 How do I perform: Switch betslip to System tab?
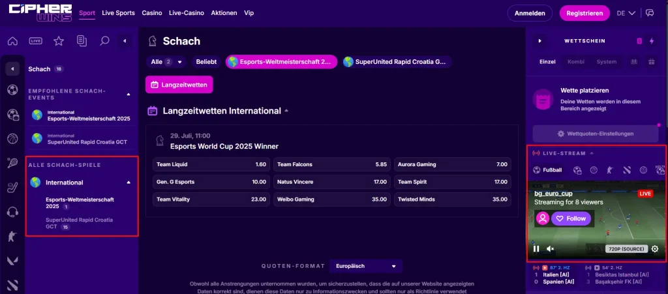coord(606,62)
